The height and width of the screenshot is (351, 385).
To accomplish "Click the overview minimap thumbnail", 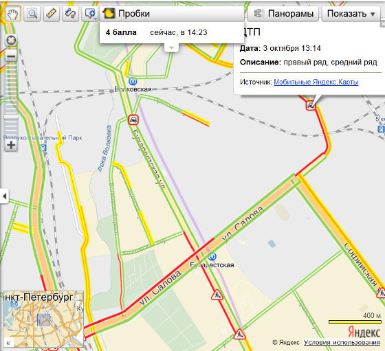I will 43,319.
